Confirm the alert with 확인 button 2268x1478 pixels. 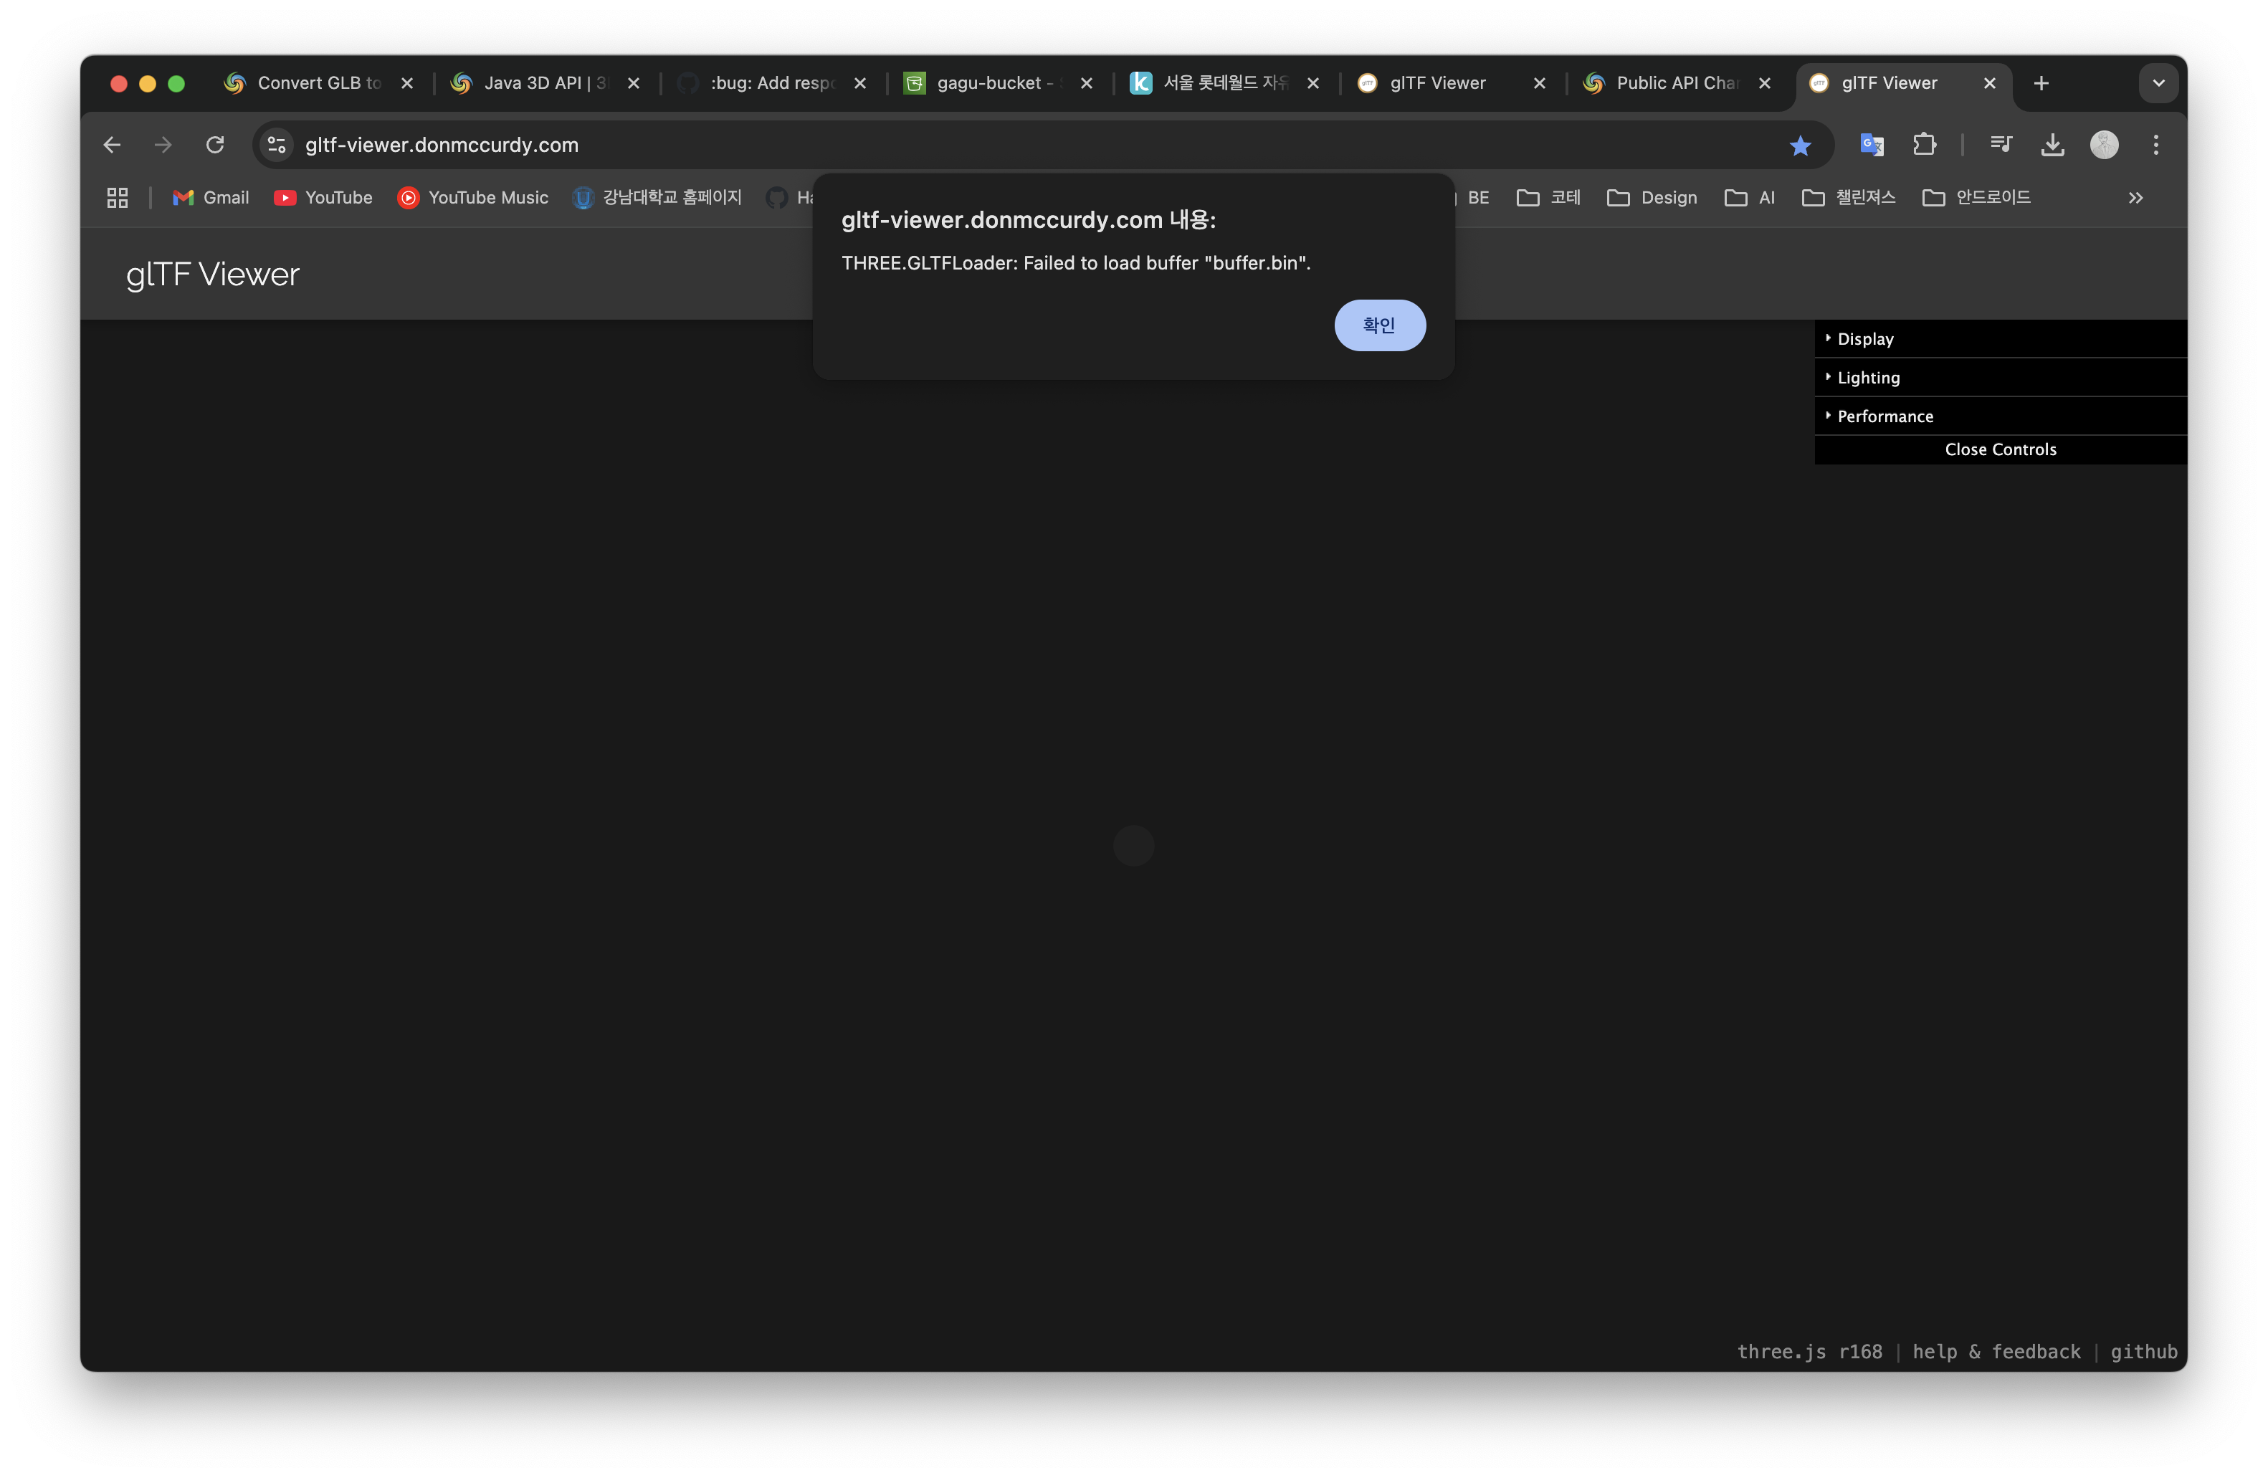[1380, 326]
